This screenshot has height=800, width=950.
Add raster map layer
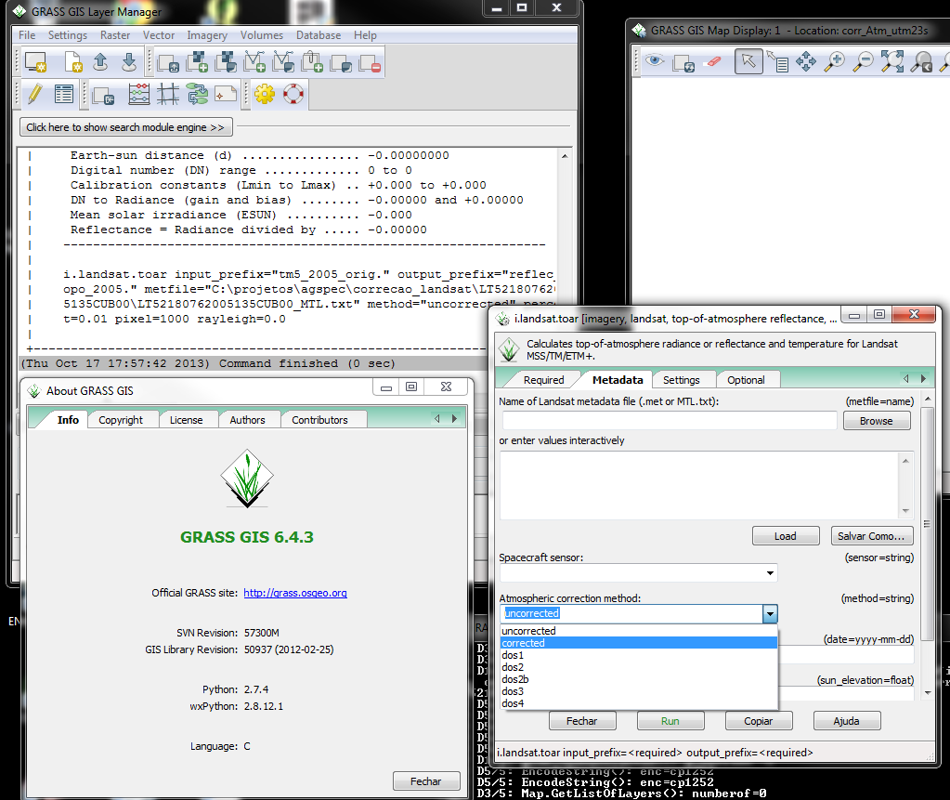click(197, 62)
